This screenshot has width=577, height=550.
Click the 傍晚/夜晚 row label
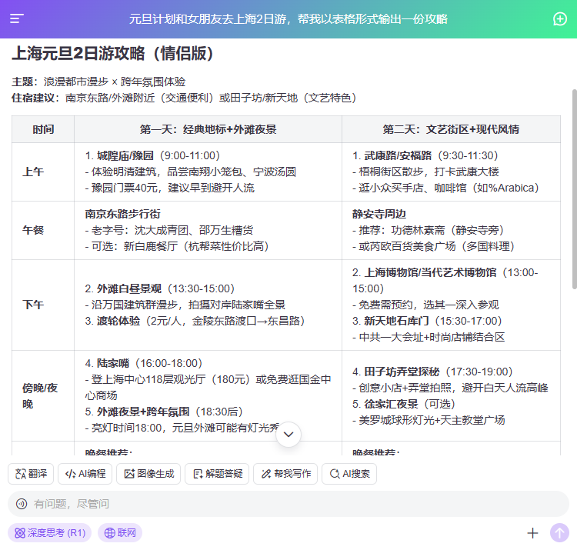(x=40, y=396)
